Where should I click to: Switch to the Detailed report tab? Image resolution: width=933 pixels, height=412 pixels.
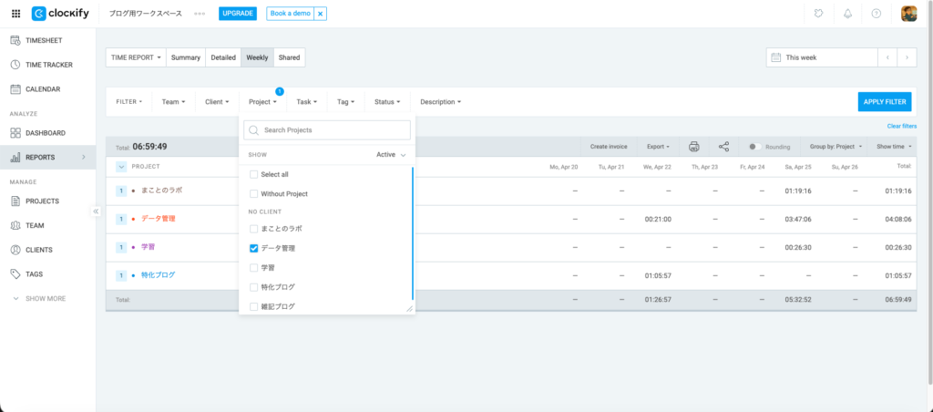pyautogui.click(x=223, y=57)
